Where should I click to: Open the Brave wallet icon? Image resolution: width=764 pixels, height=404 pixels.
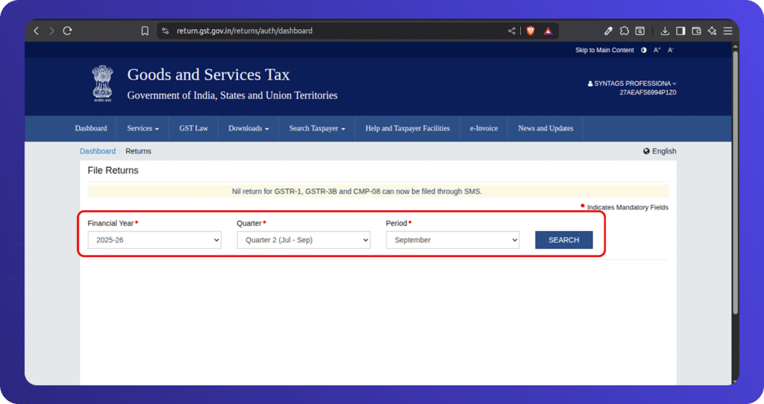point(696,31)
